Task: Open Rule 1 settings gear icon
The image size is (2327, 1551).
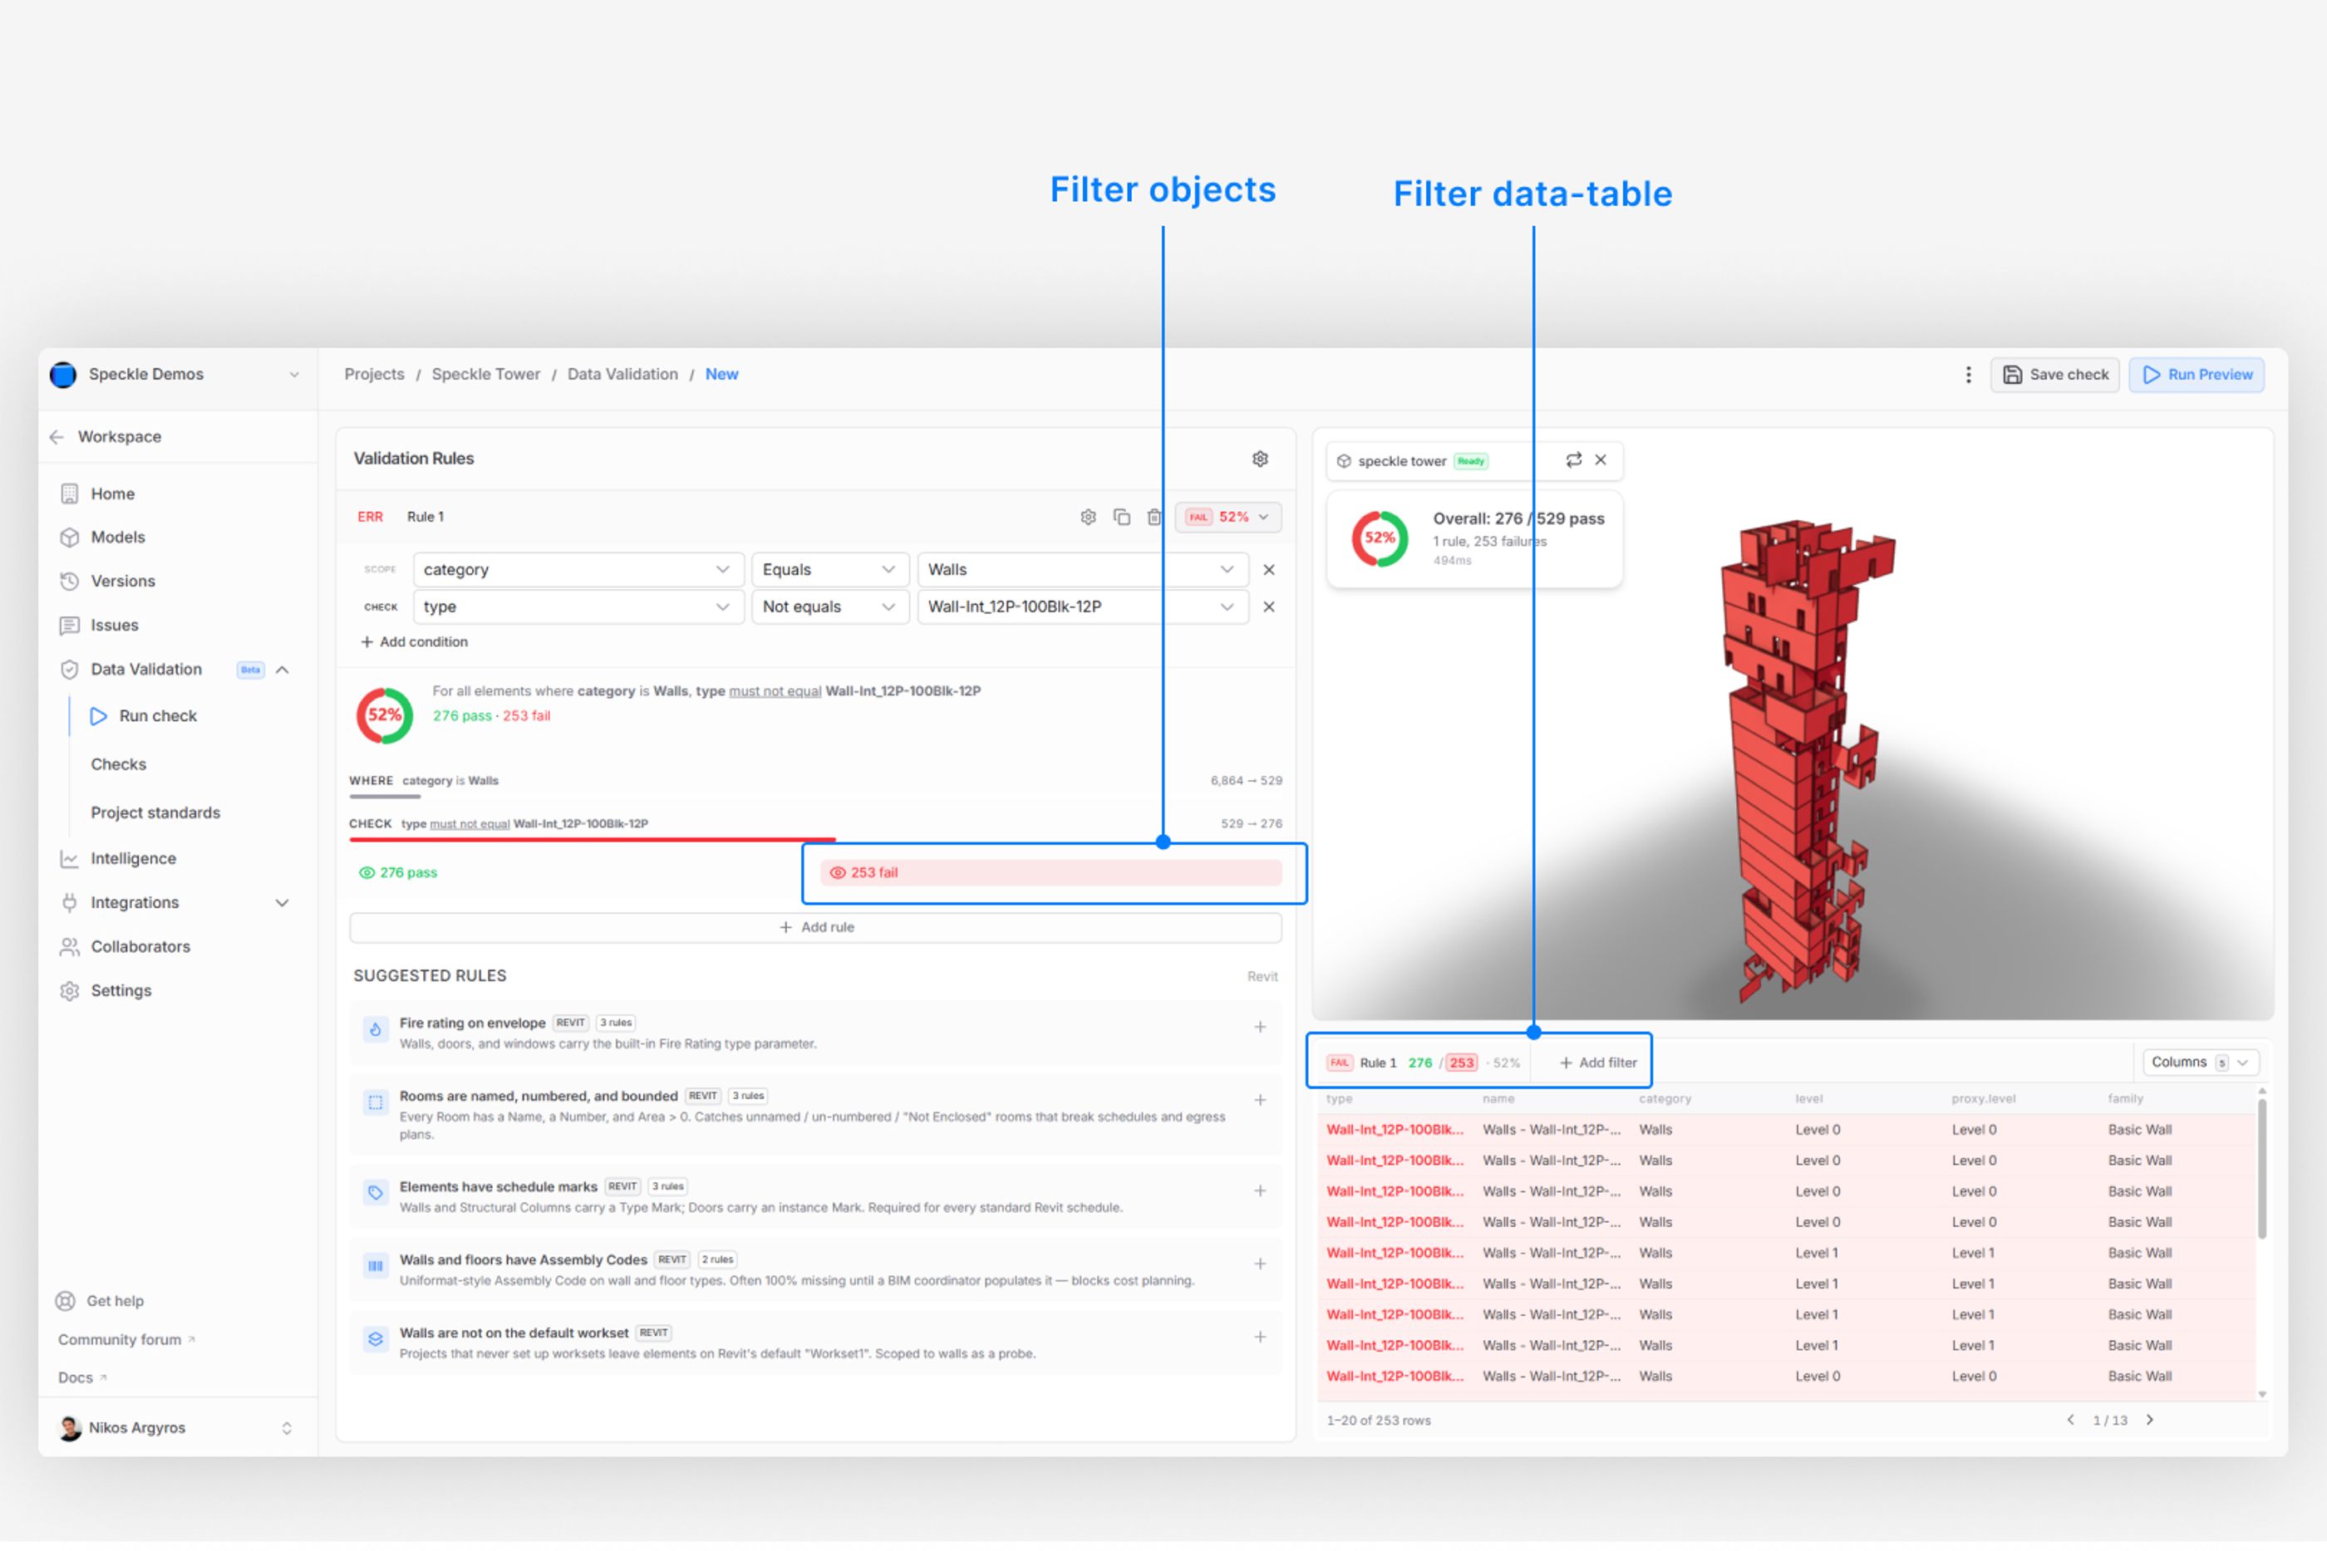Action: [1089, 518]
